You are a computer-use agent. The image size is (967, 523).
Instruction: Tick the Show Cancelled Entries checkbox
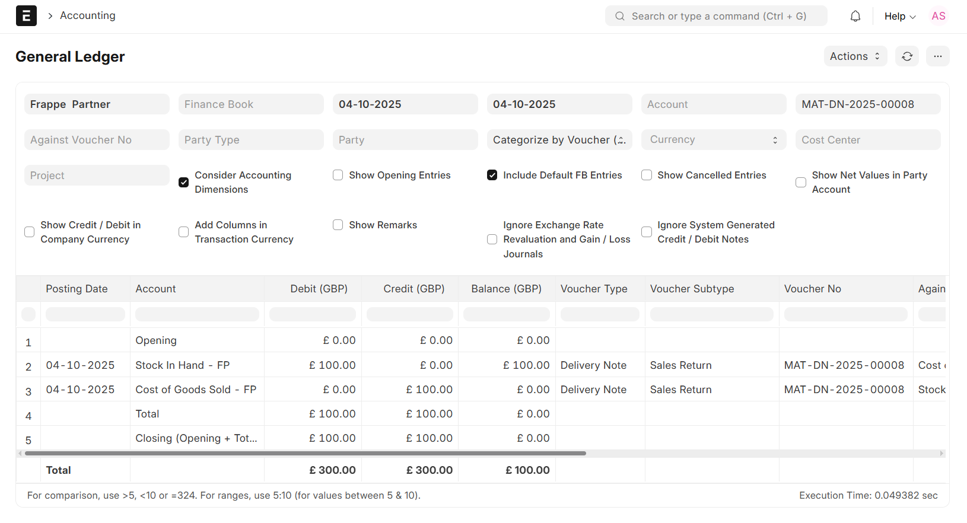pyautogui.click(x=647, y=176)
